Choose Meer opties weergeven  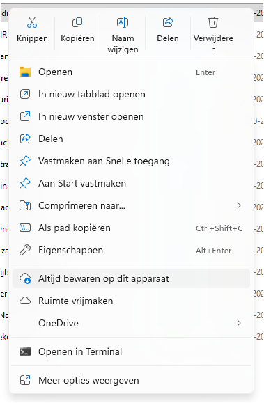click(131, 380)
